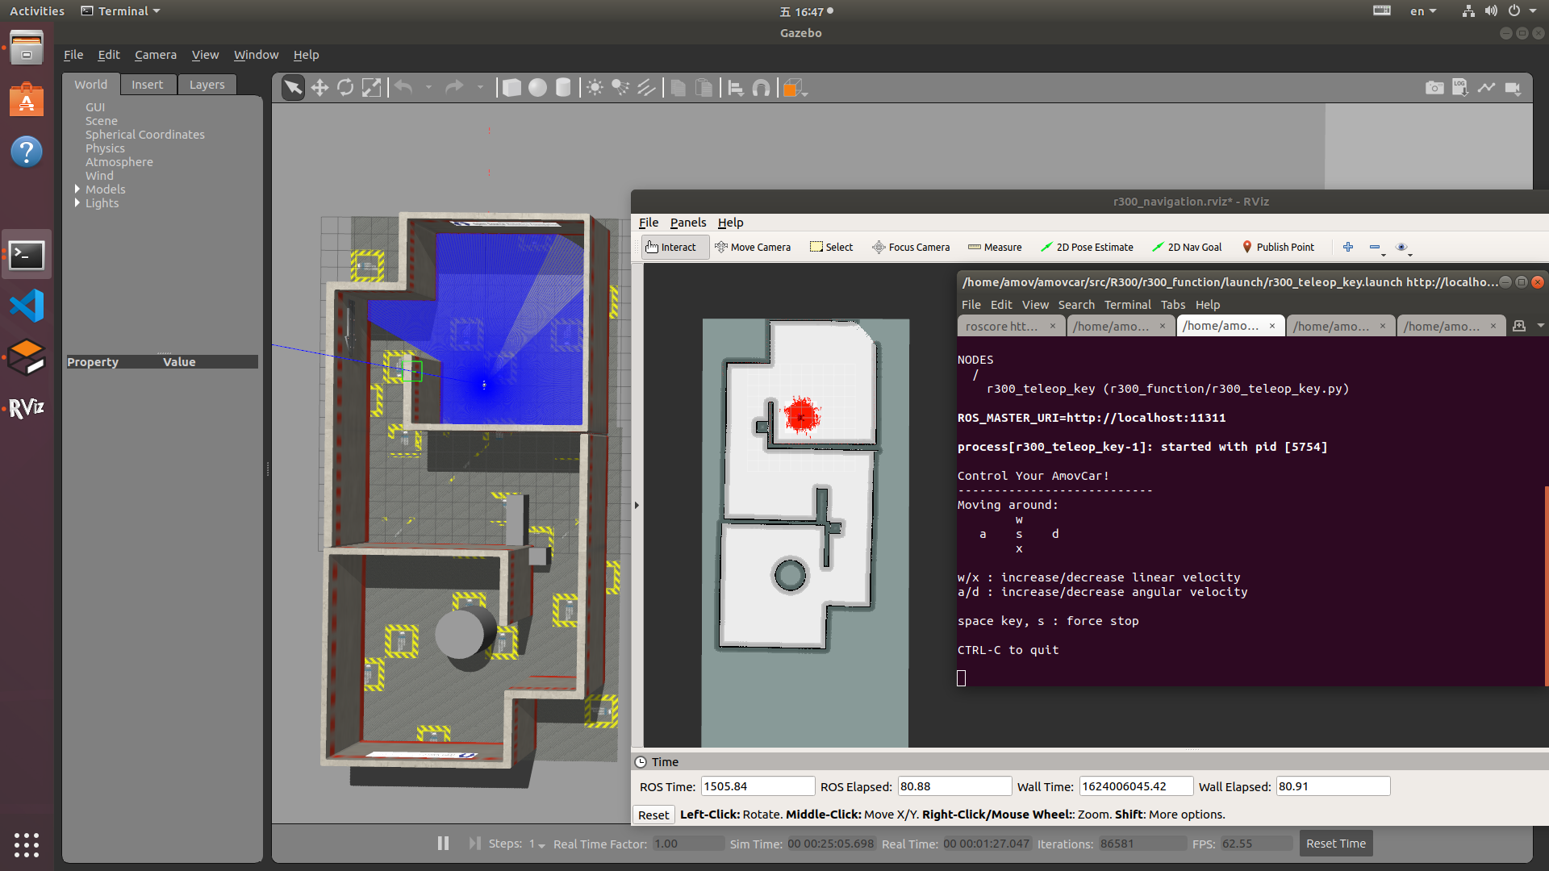The height and width of the screenshot is (871, 1549).
Task: Add a spot light in Gazebo
Action: (620, 87)
